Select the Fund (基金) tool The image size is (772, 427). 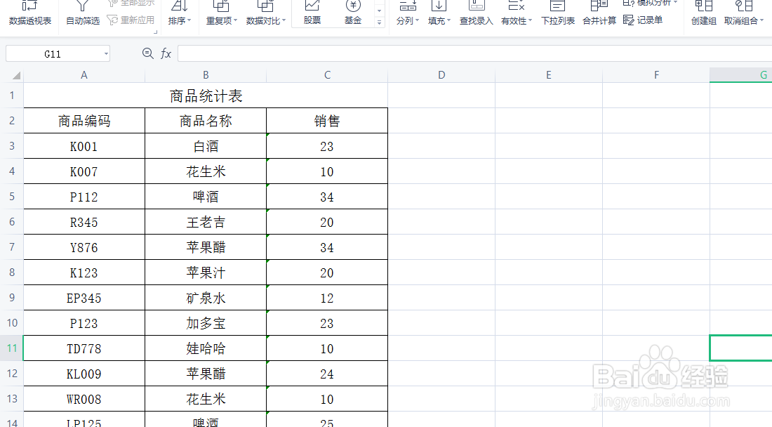pyautogui.click(x=352, y=14)
